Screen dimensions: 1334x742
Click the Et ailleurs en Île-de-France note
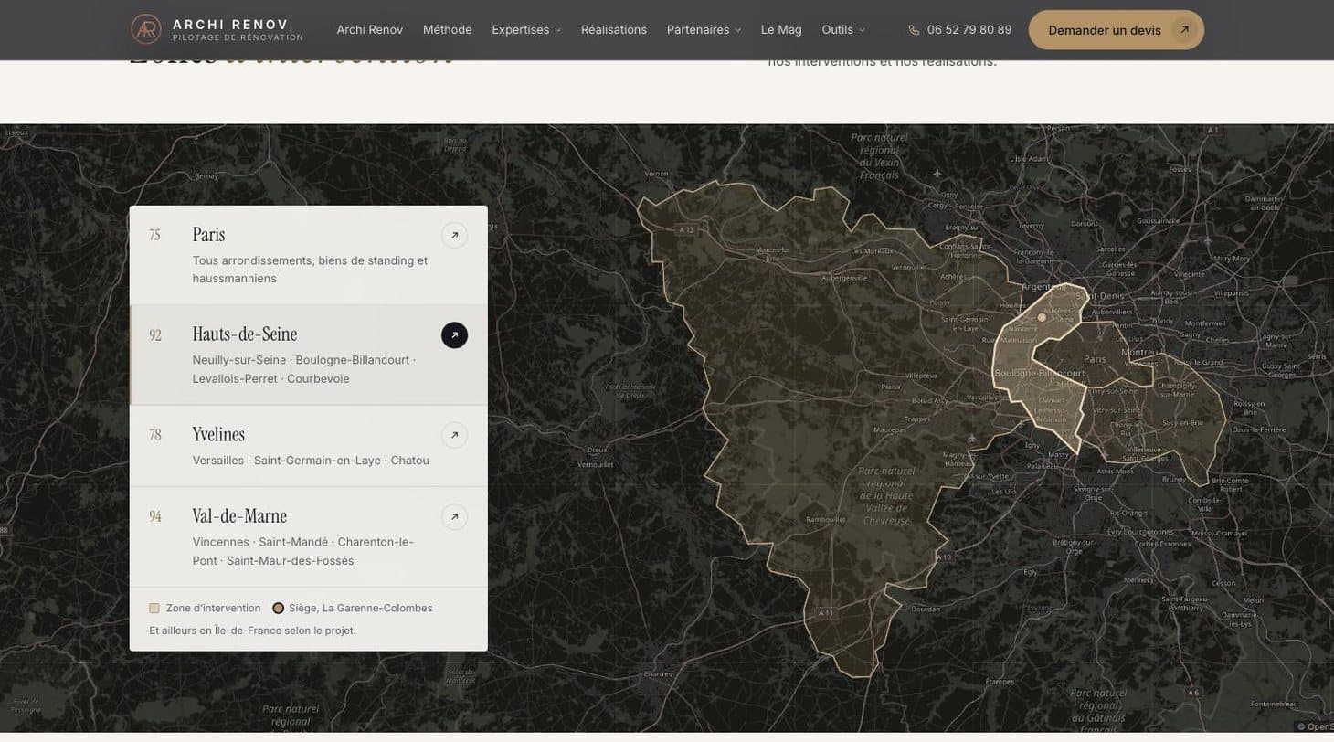pyautogui.click(x=253, y=631)
